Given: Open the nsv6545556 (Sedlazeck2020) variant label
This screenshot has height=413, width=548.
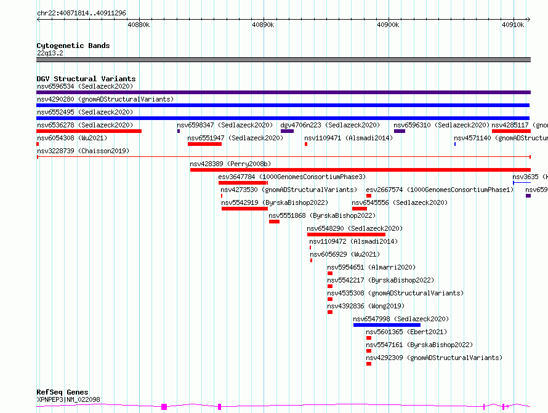Looking at the screenshot, I should coord(400,202).
